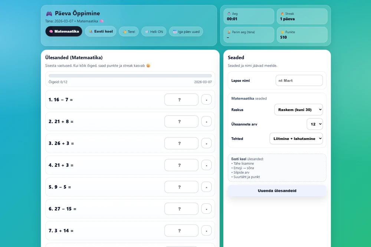Viewport: 371px width, 247px height.
Task: Toggle the Heli: ON sound switch
Action: [x=154, y=31]
